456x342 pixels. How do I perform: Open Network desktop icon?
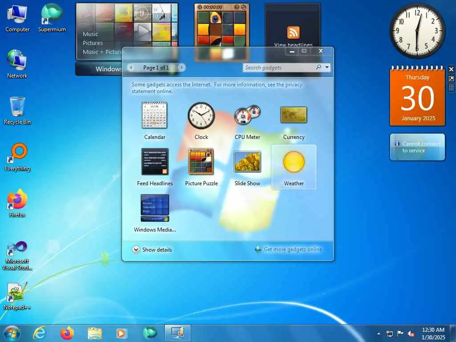(17, 64)
